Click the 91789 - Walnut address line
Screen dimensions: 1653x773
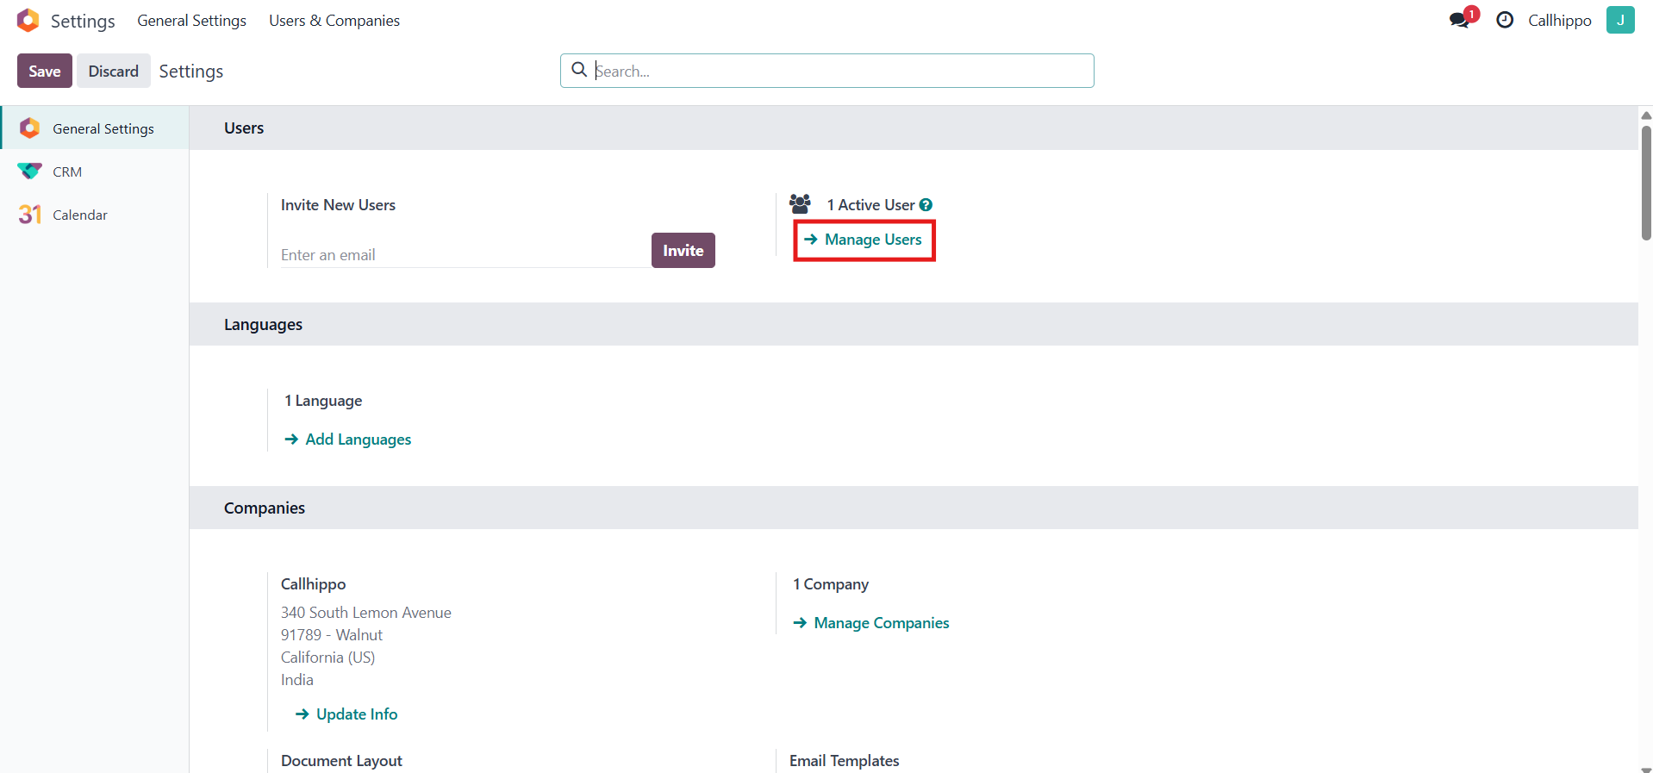coord(332,635)
